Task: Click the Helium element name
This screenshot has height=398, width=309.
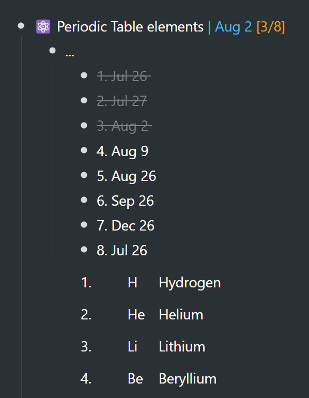Action: 181,315
